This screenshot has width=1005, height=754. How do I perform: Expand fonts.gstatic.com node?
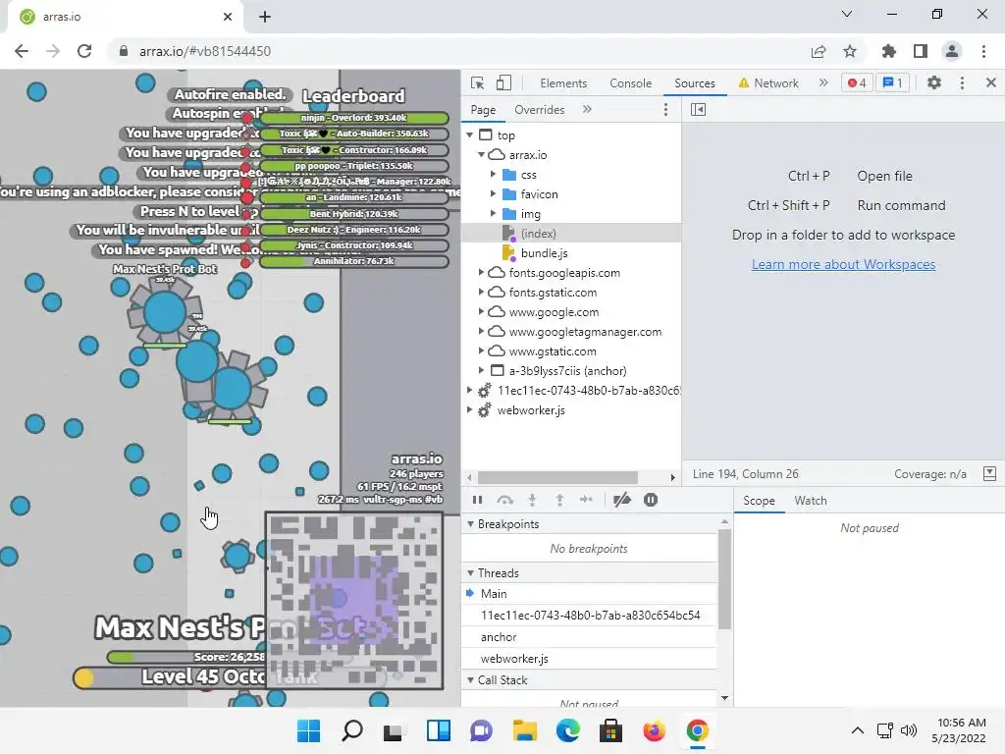click(481, 293)
